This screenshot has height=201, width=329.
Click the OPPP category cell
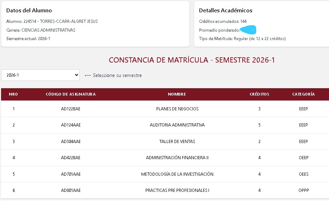[x=304, y=190]
